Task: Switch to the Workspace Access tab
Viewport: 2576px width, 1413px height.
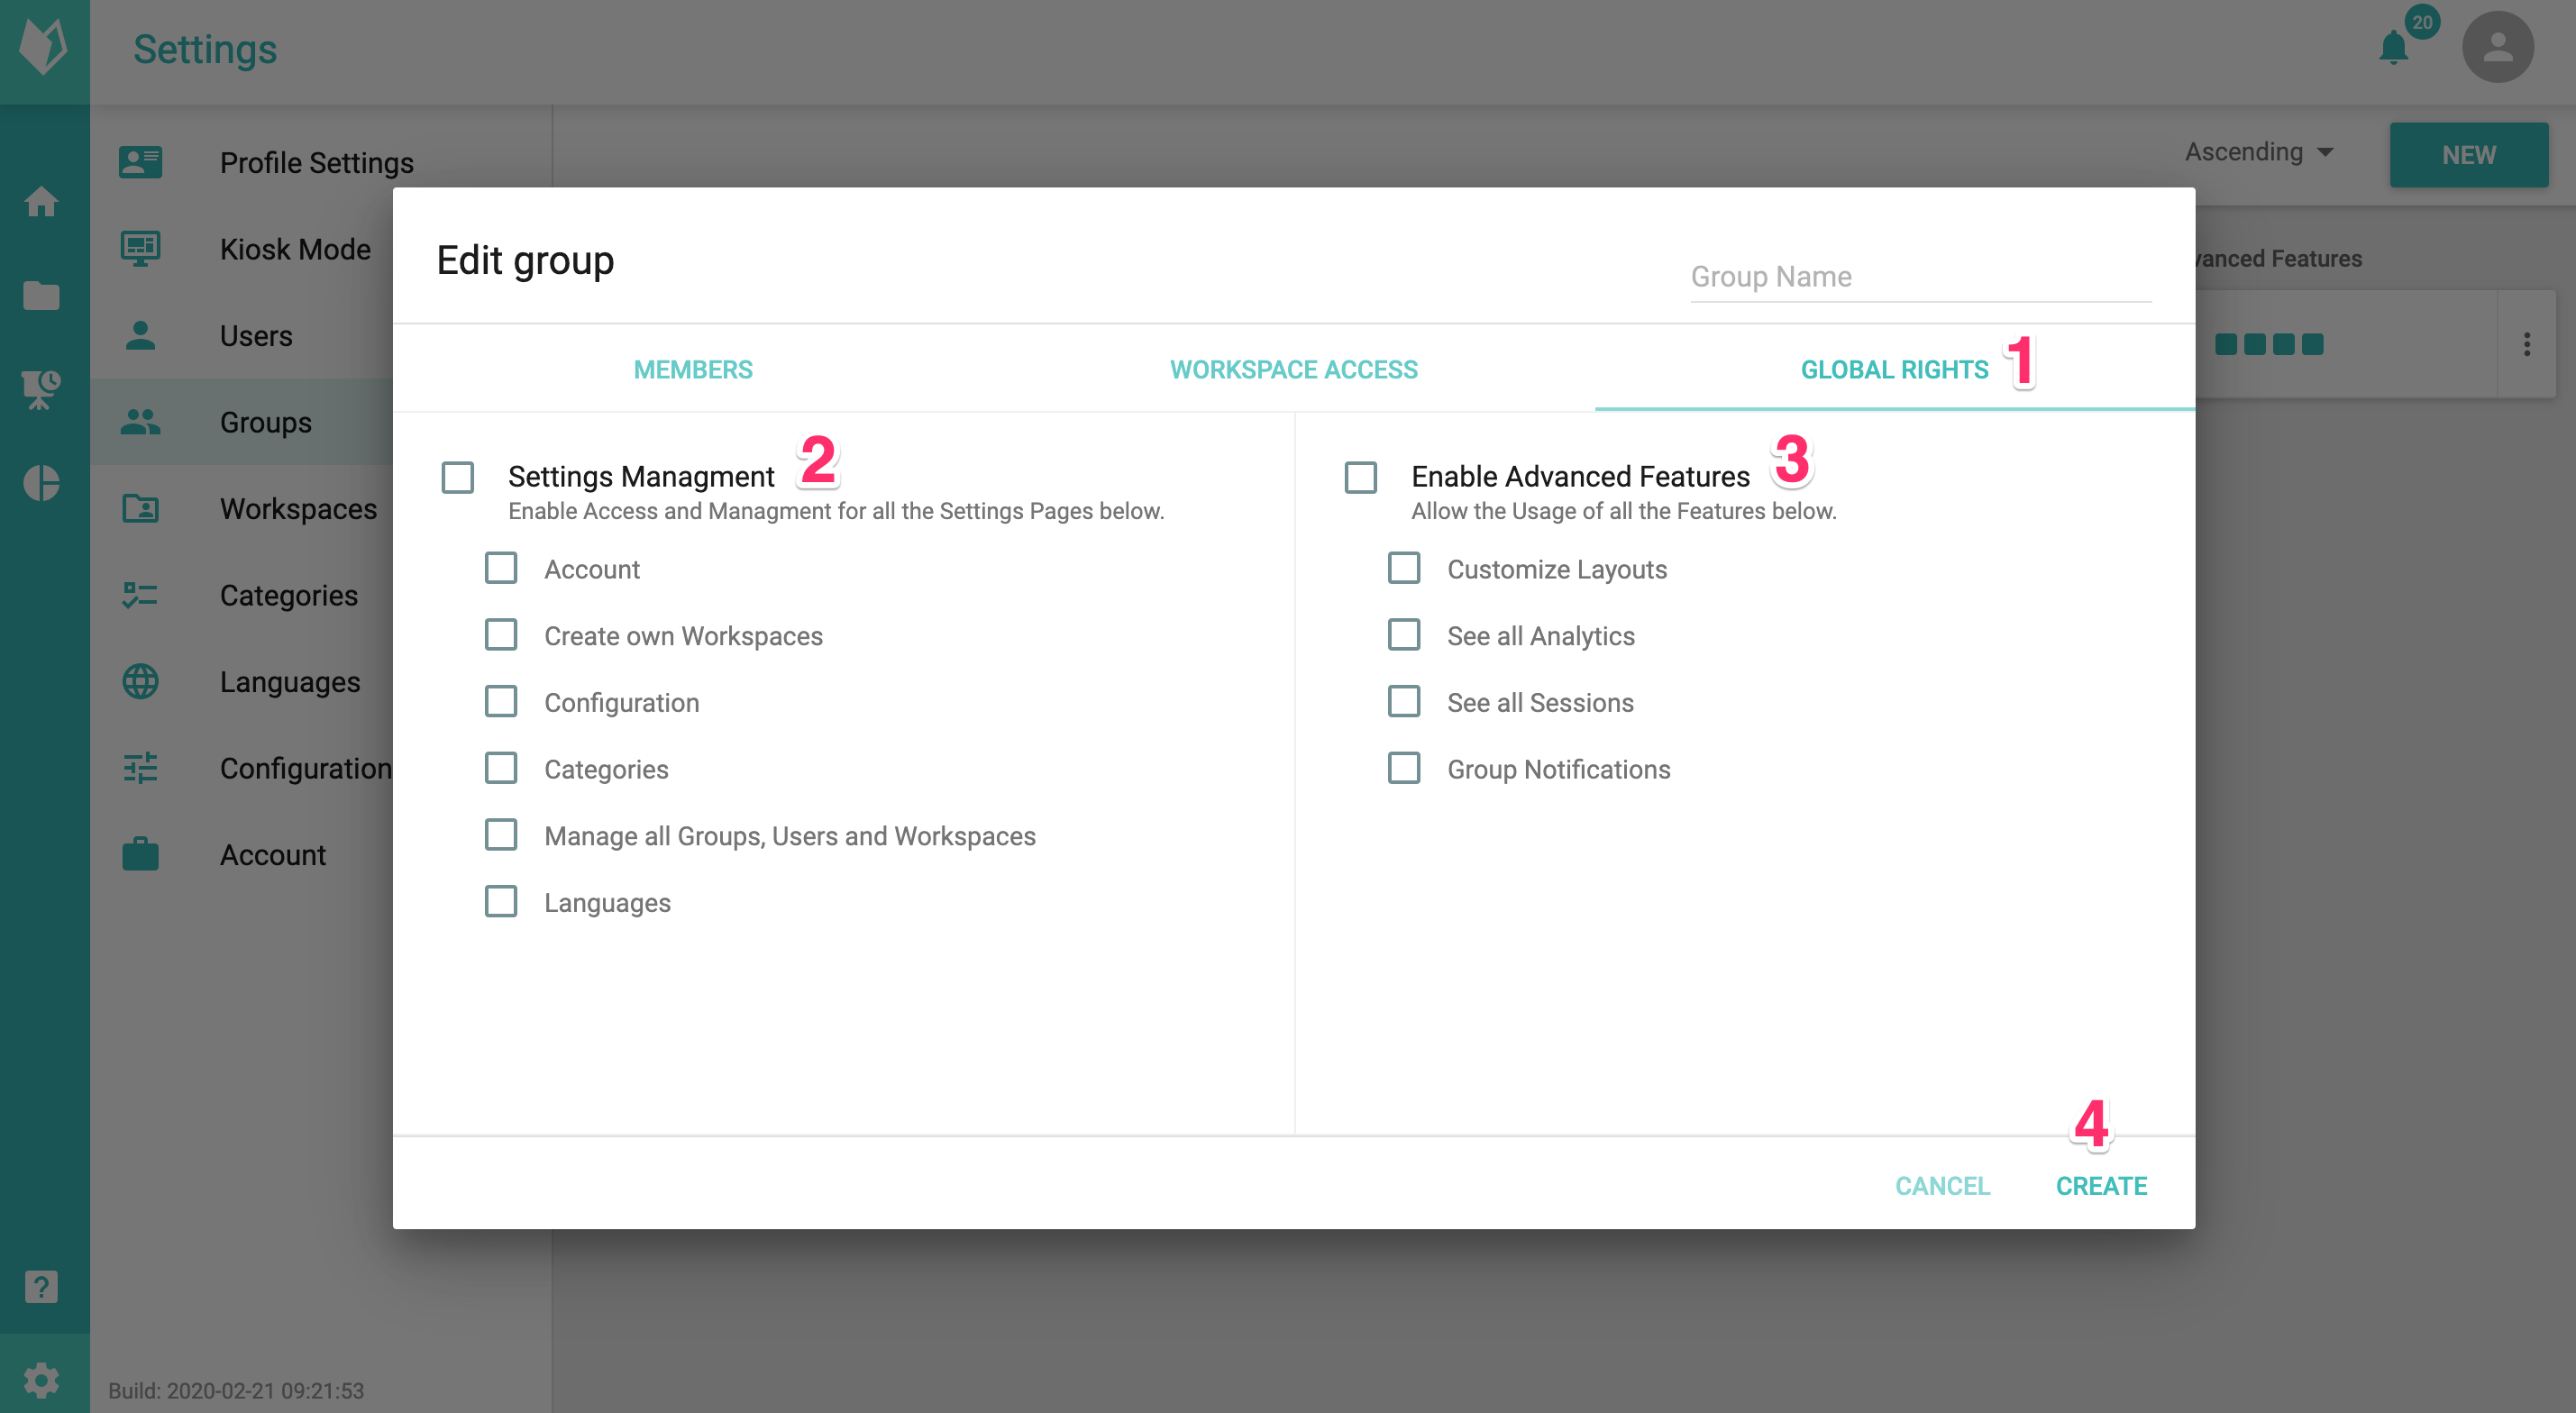Action: click(1294, 369)
